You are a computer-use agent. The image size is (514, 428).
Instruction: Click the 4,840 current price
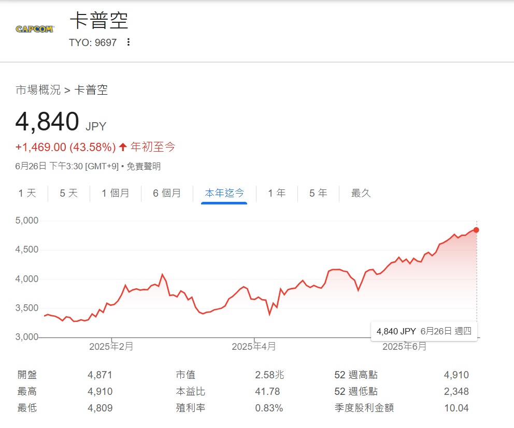pos(47,122)
